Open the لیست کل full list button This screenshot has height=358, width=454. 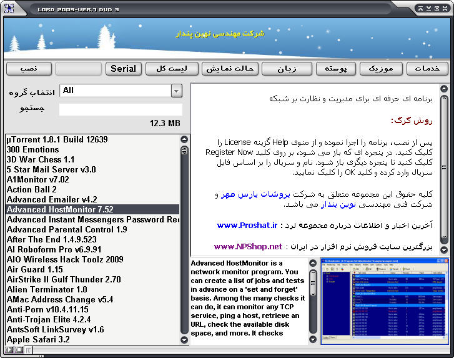pyautogui.click(x=172, y=69)
